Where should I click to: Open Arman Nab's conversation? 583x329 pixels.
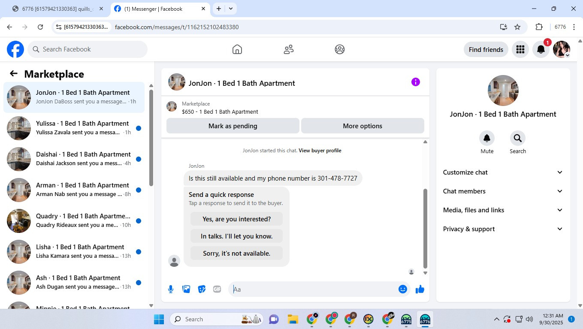(74, 190)
